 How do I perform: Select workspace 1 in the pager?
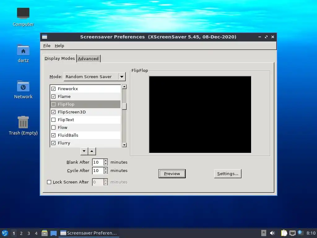(14, 233)
